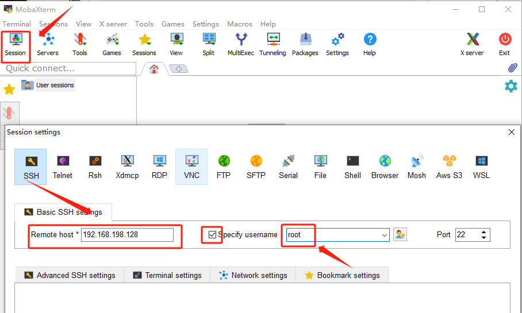Toggle the X server toolbar icon

coord(472,45)
